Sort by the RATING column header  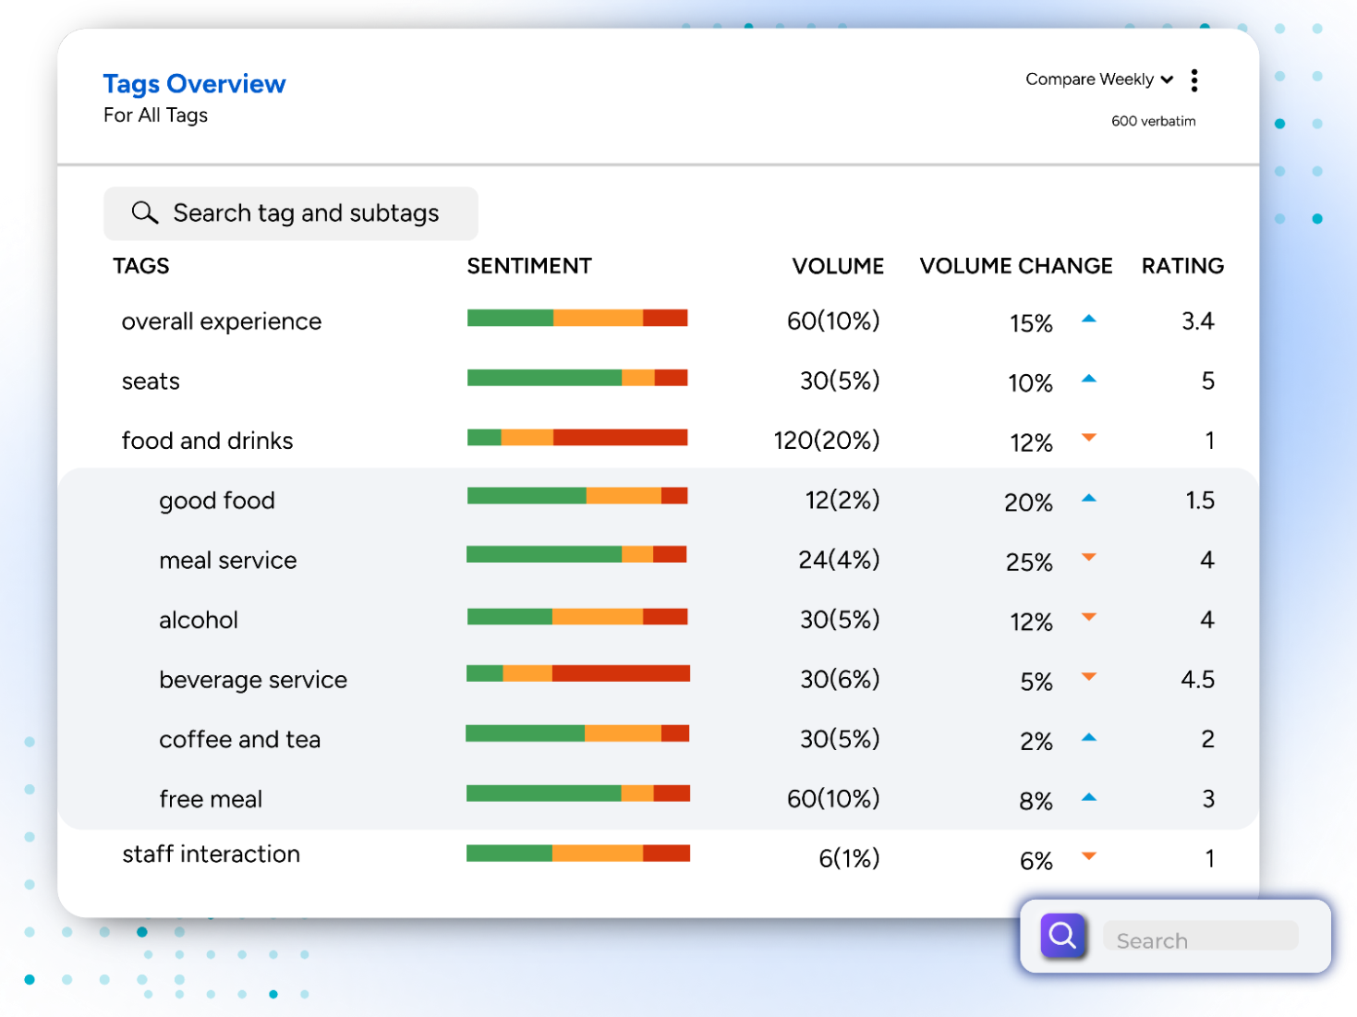[x=1182, y=266]
